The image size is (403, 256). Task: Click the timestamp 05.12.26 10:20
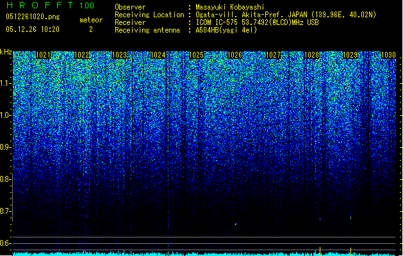[x=33, y=29]
